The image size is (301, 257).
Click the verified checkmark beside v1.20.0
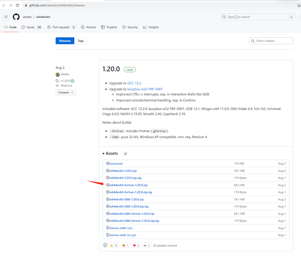click(x=72, y=81)
